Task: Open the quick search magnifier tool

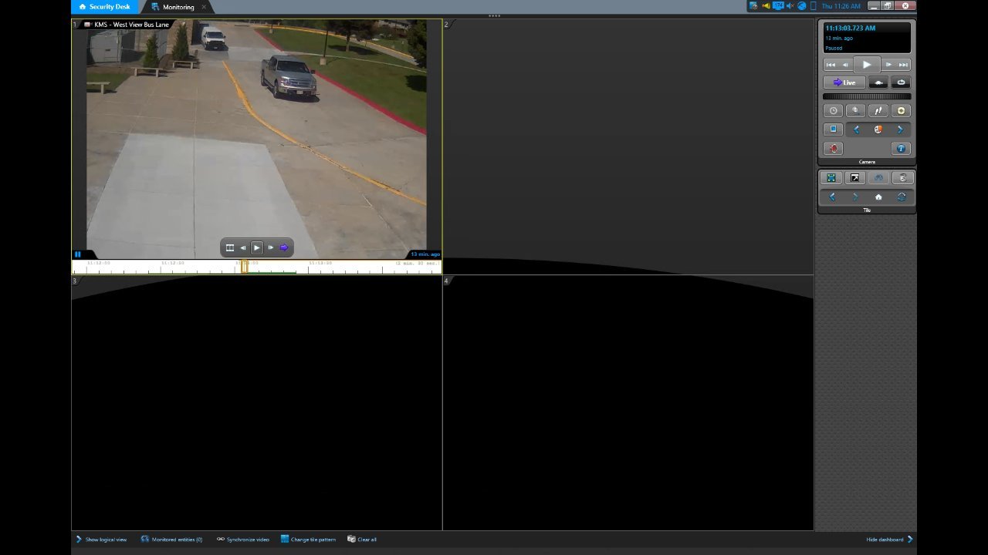Action: click(855, 110)
